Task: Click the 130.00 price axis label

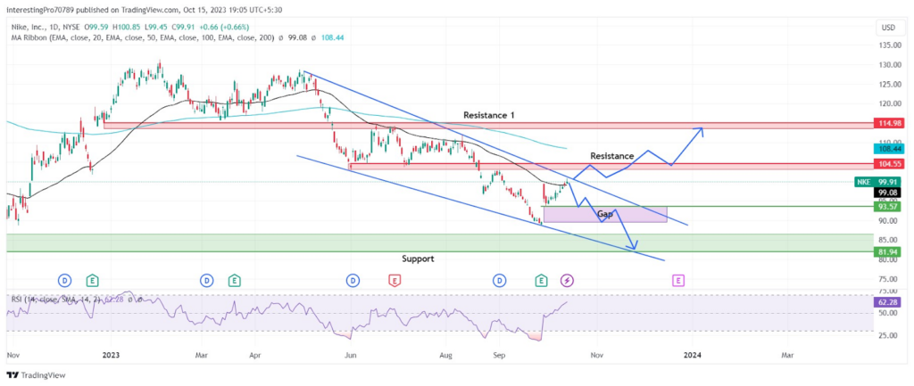Action: tap(889, 64)
